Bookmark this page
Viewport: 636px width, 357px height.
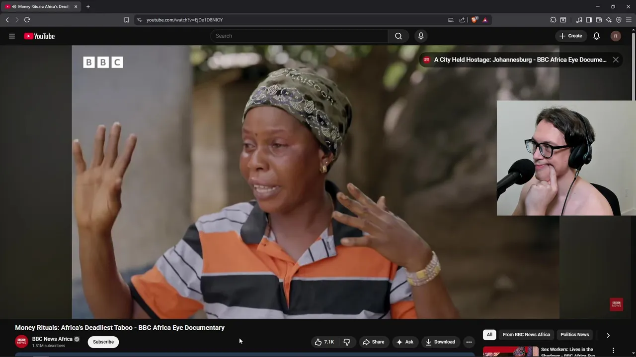[126, 20]
